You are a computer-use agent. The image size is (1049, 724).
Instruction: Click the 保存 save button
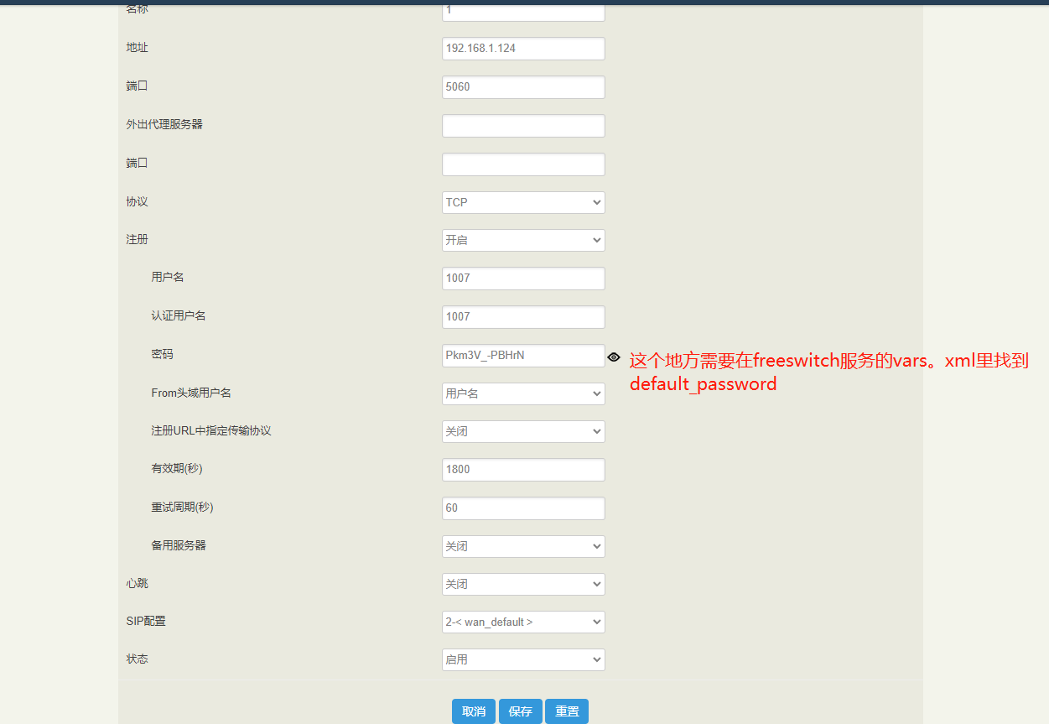520,711
